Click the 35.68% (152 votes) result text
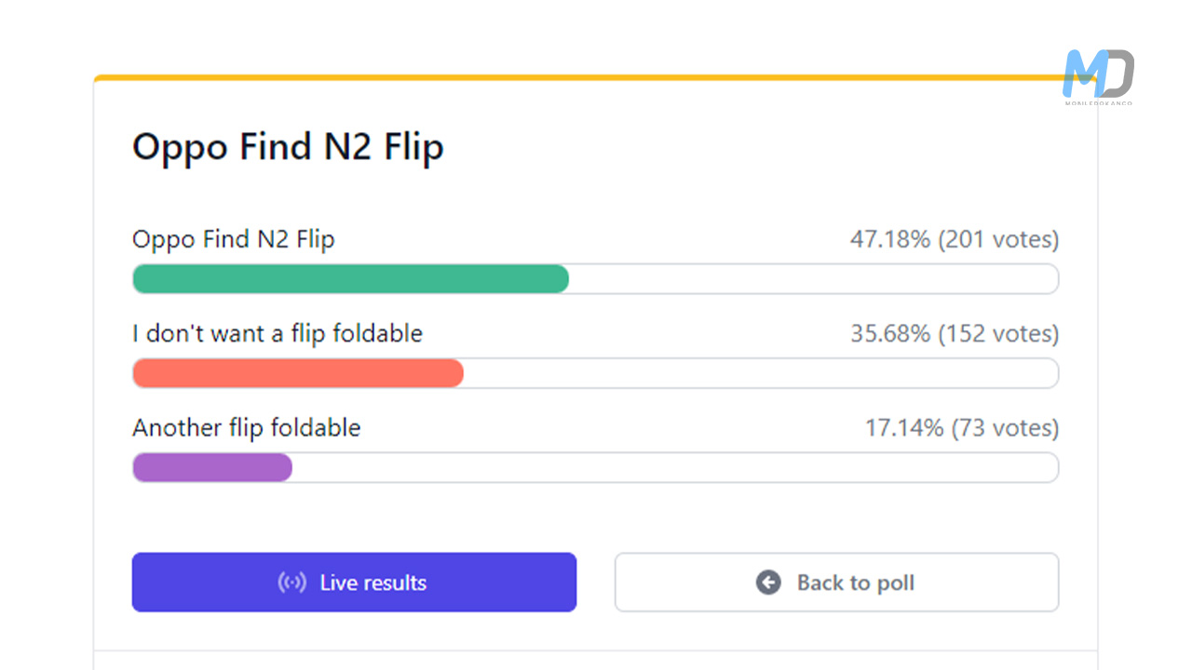The height and width of the screenshot is (670, 1192). tap(954, 334)
